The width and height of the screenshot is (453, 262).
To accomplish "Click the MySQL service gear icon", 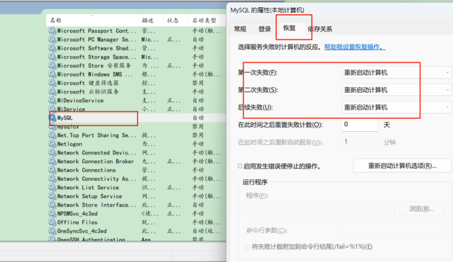I will 52,118.
